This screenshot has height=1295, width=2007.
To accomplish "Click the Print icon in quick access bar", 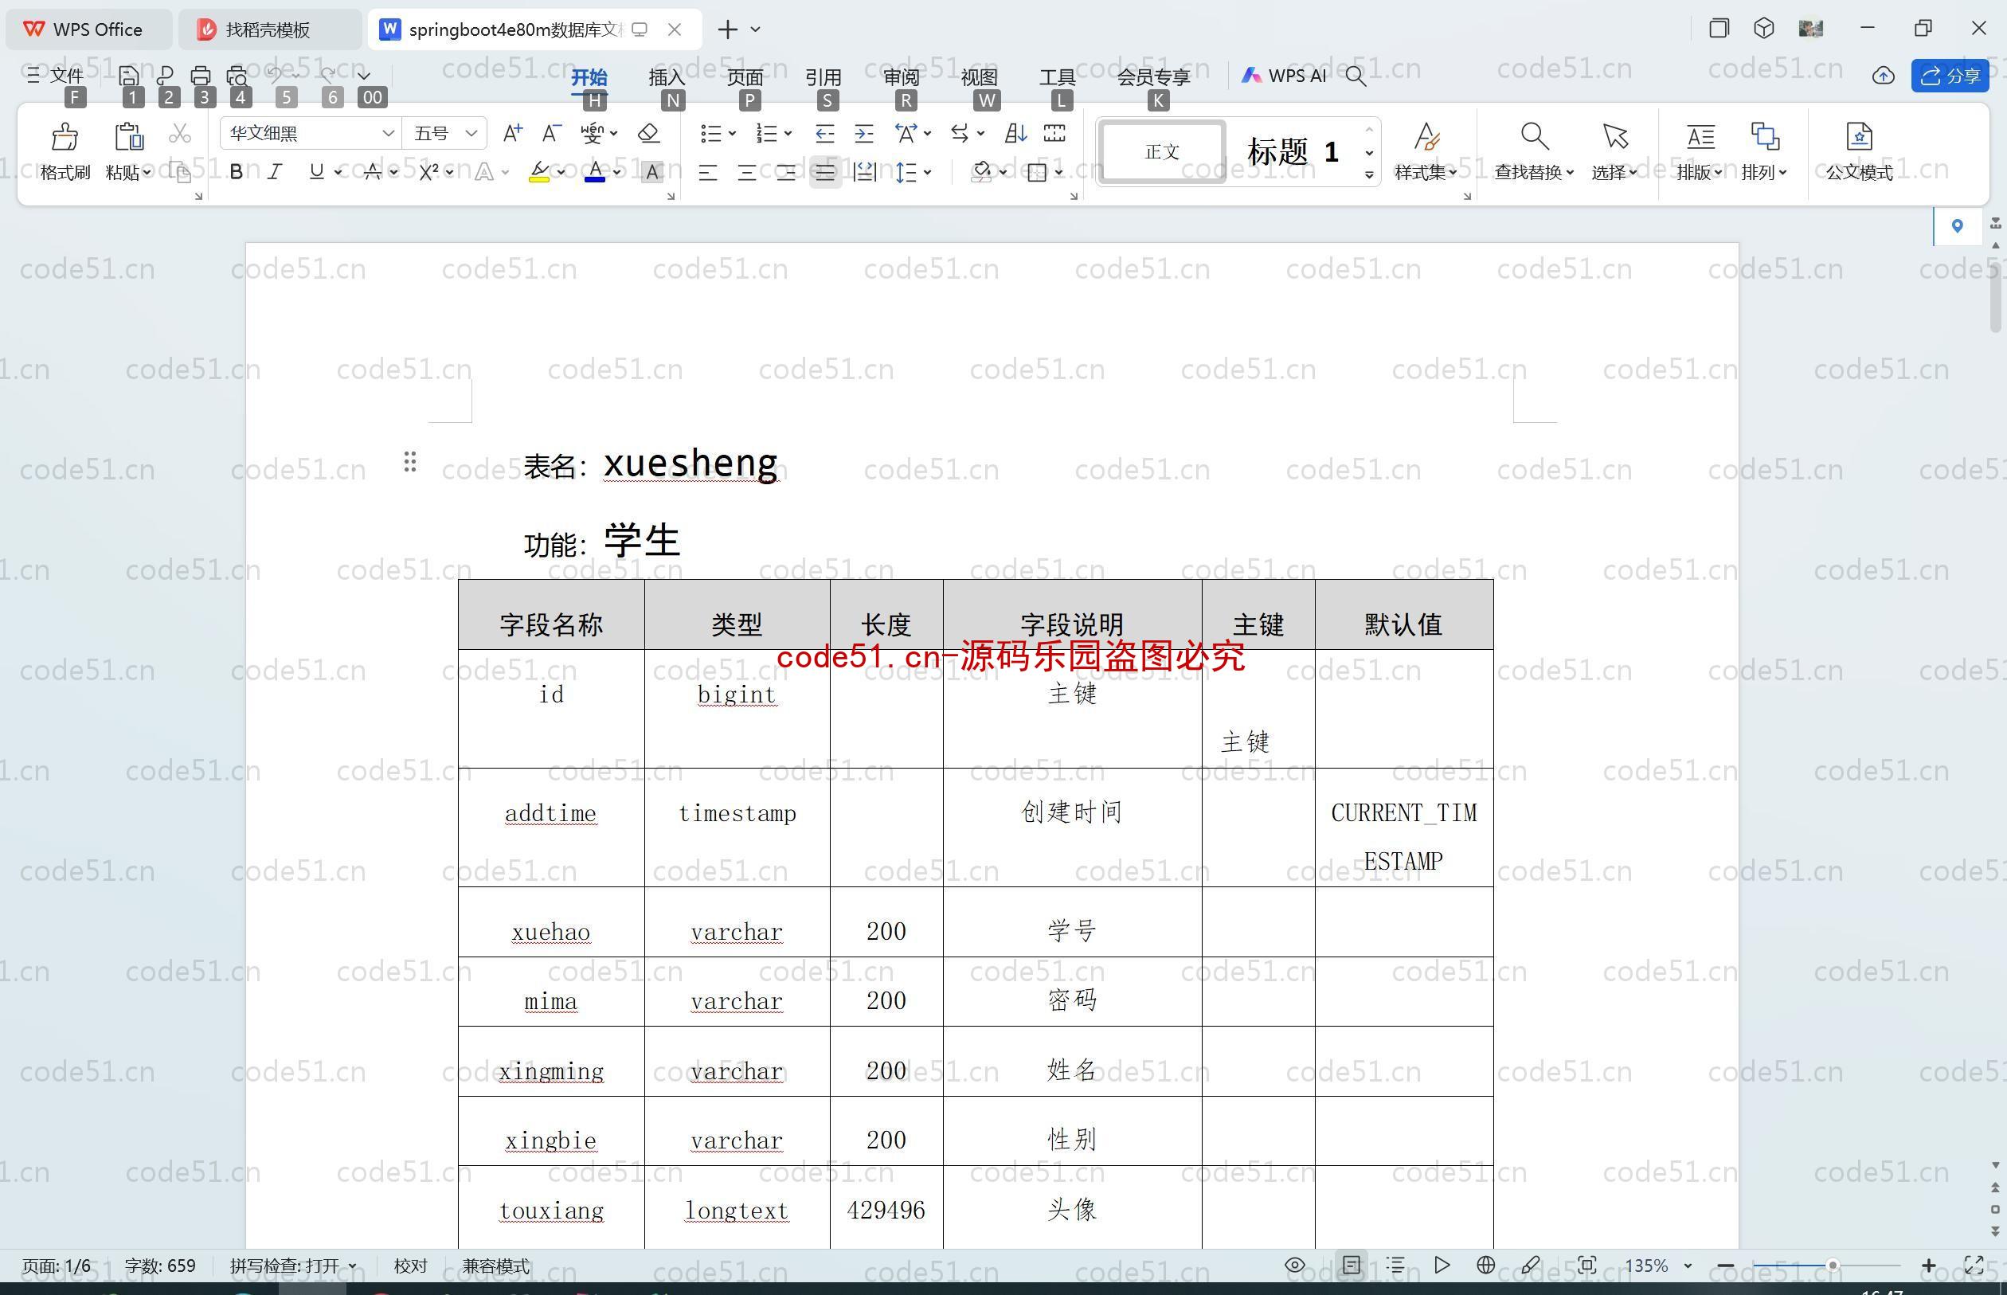I will 201,76.
